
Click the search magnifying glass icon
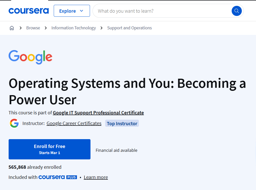[236, 11]
